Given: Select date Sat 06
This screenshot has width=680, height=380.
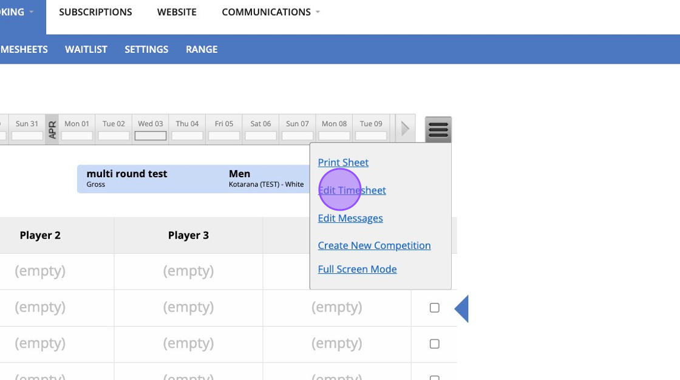Looking at the screenshot, I should 260,129.
